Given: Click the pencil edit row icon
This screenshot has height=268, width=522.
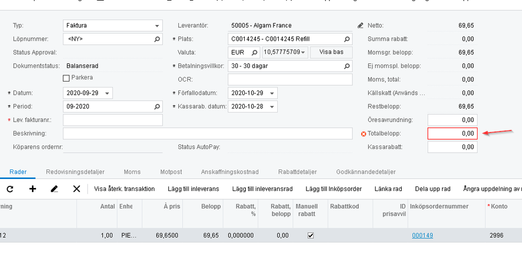Looking at the screenshot, I should coord(54,188).
